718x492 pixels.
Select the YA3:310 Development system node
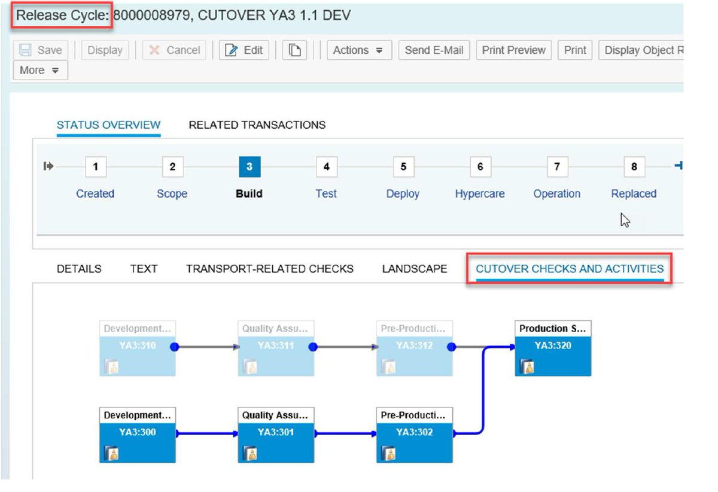[138, 348]
